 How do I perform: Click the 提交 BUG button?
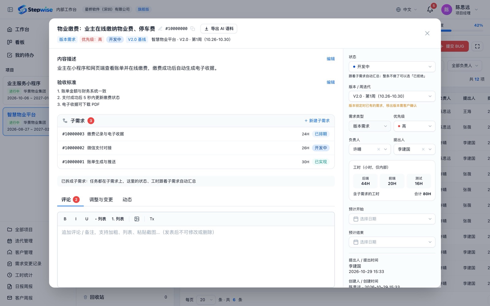[454, 46]
